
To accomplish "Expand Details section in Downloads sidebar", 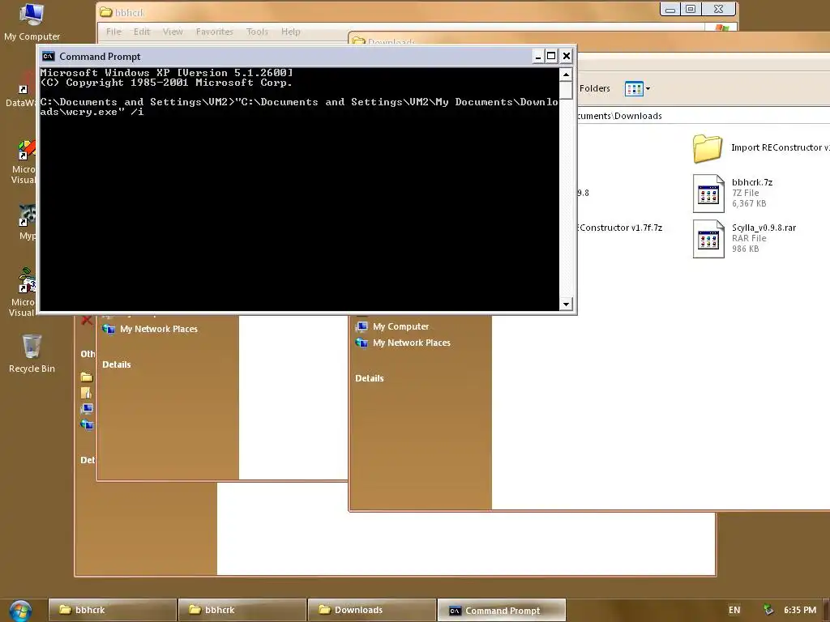I will 370,378.
